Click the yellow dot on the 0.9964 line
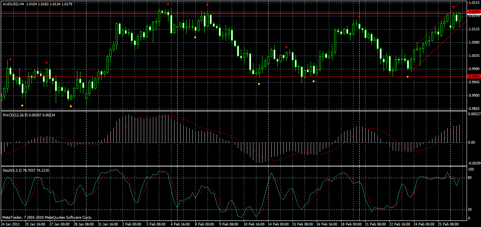Viewport: 481px width, 227px height. (407, 77)
